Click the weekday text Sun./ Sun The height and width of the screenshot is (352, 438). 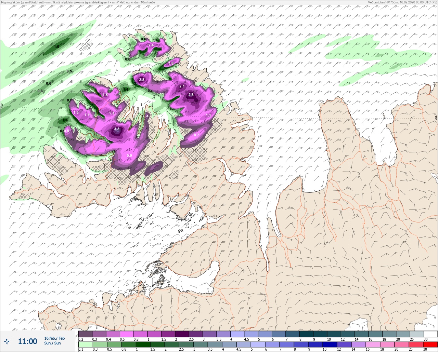tap(52, 343)
